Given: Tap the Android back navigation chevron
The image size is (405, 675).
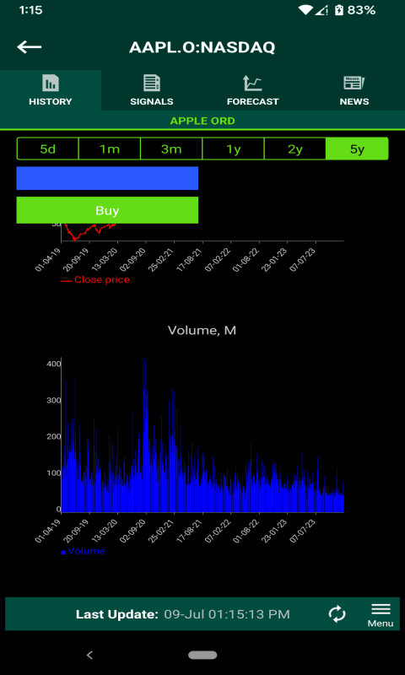Looking at the screenshot, I should click(89, 656).
